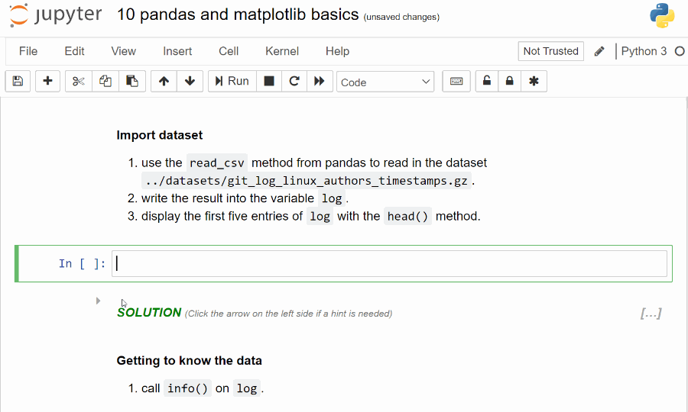Screen dimensions: 688x412
Task: Insert a new cell with plus icon
Action: coord(47,81)
